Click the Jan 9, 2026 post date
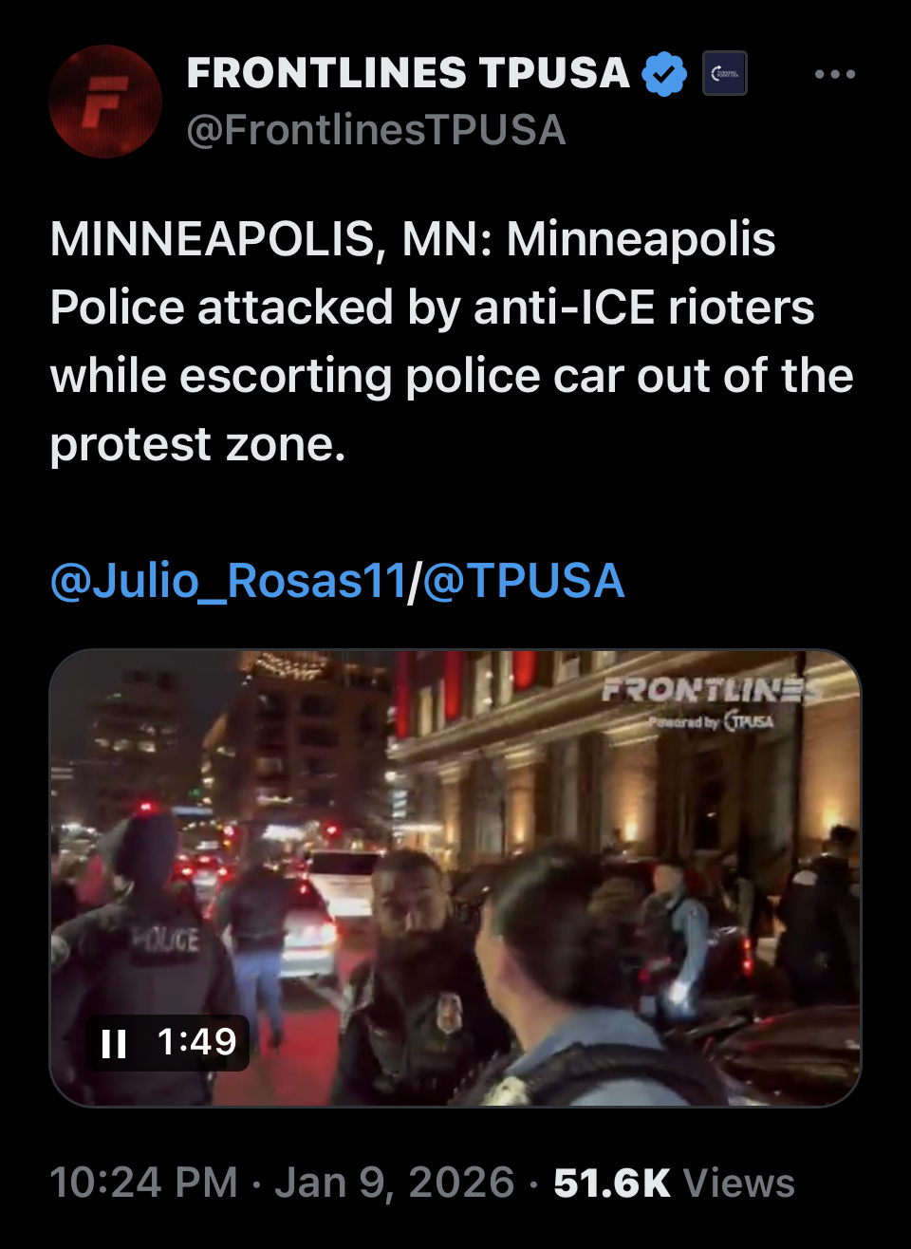Image resolution: width=911 pixels, height=1249 pixels. (x=395, y=1184)
